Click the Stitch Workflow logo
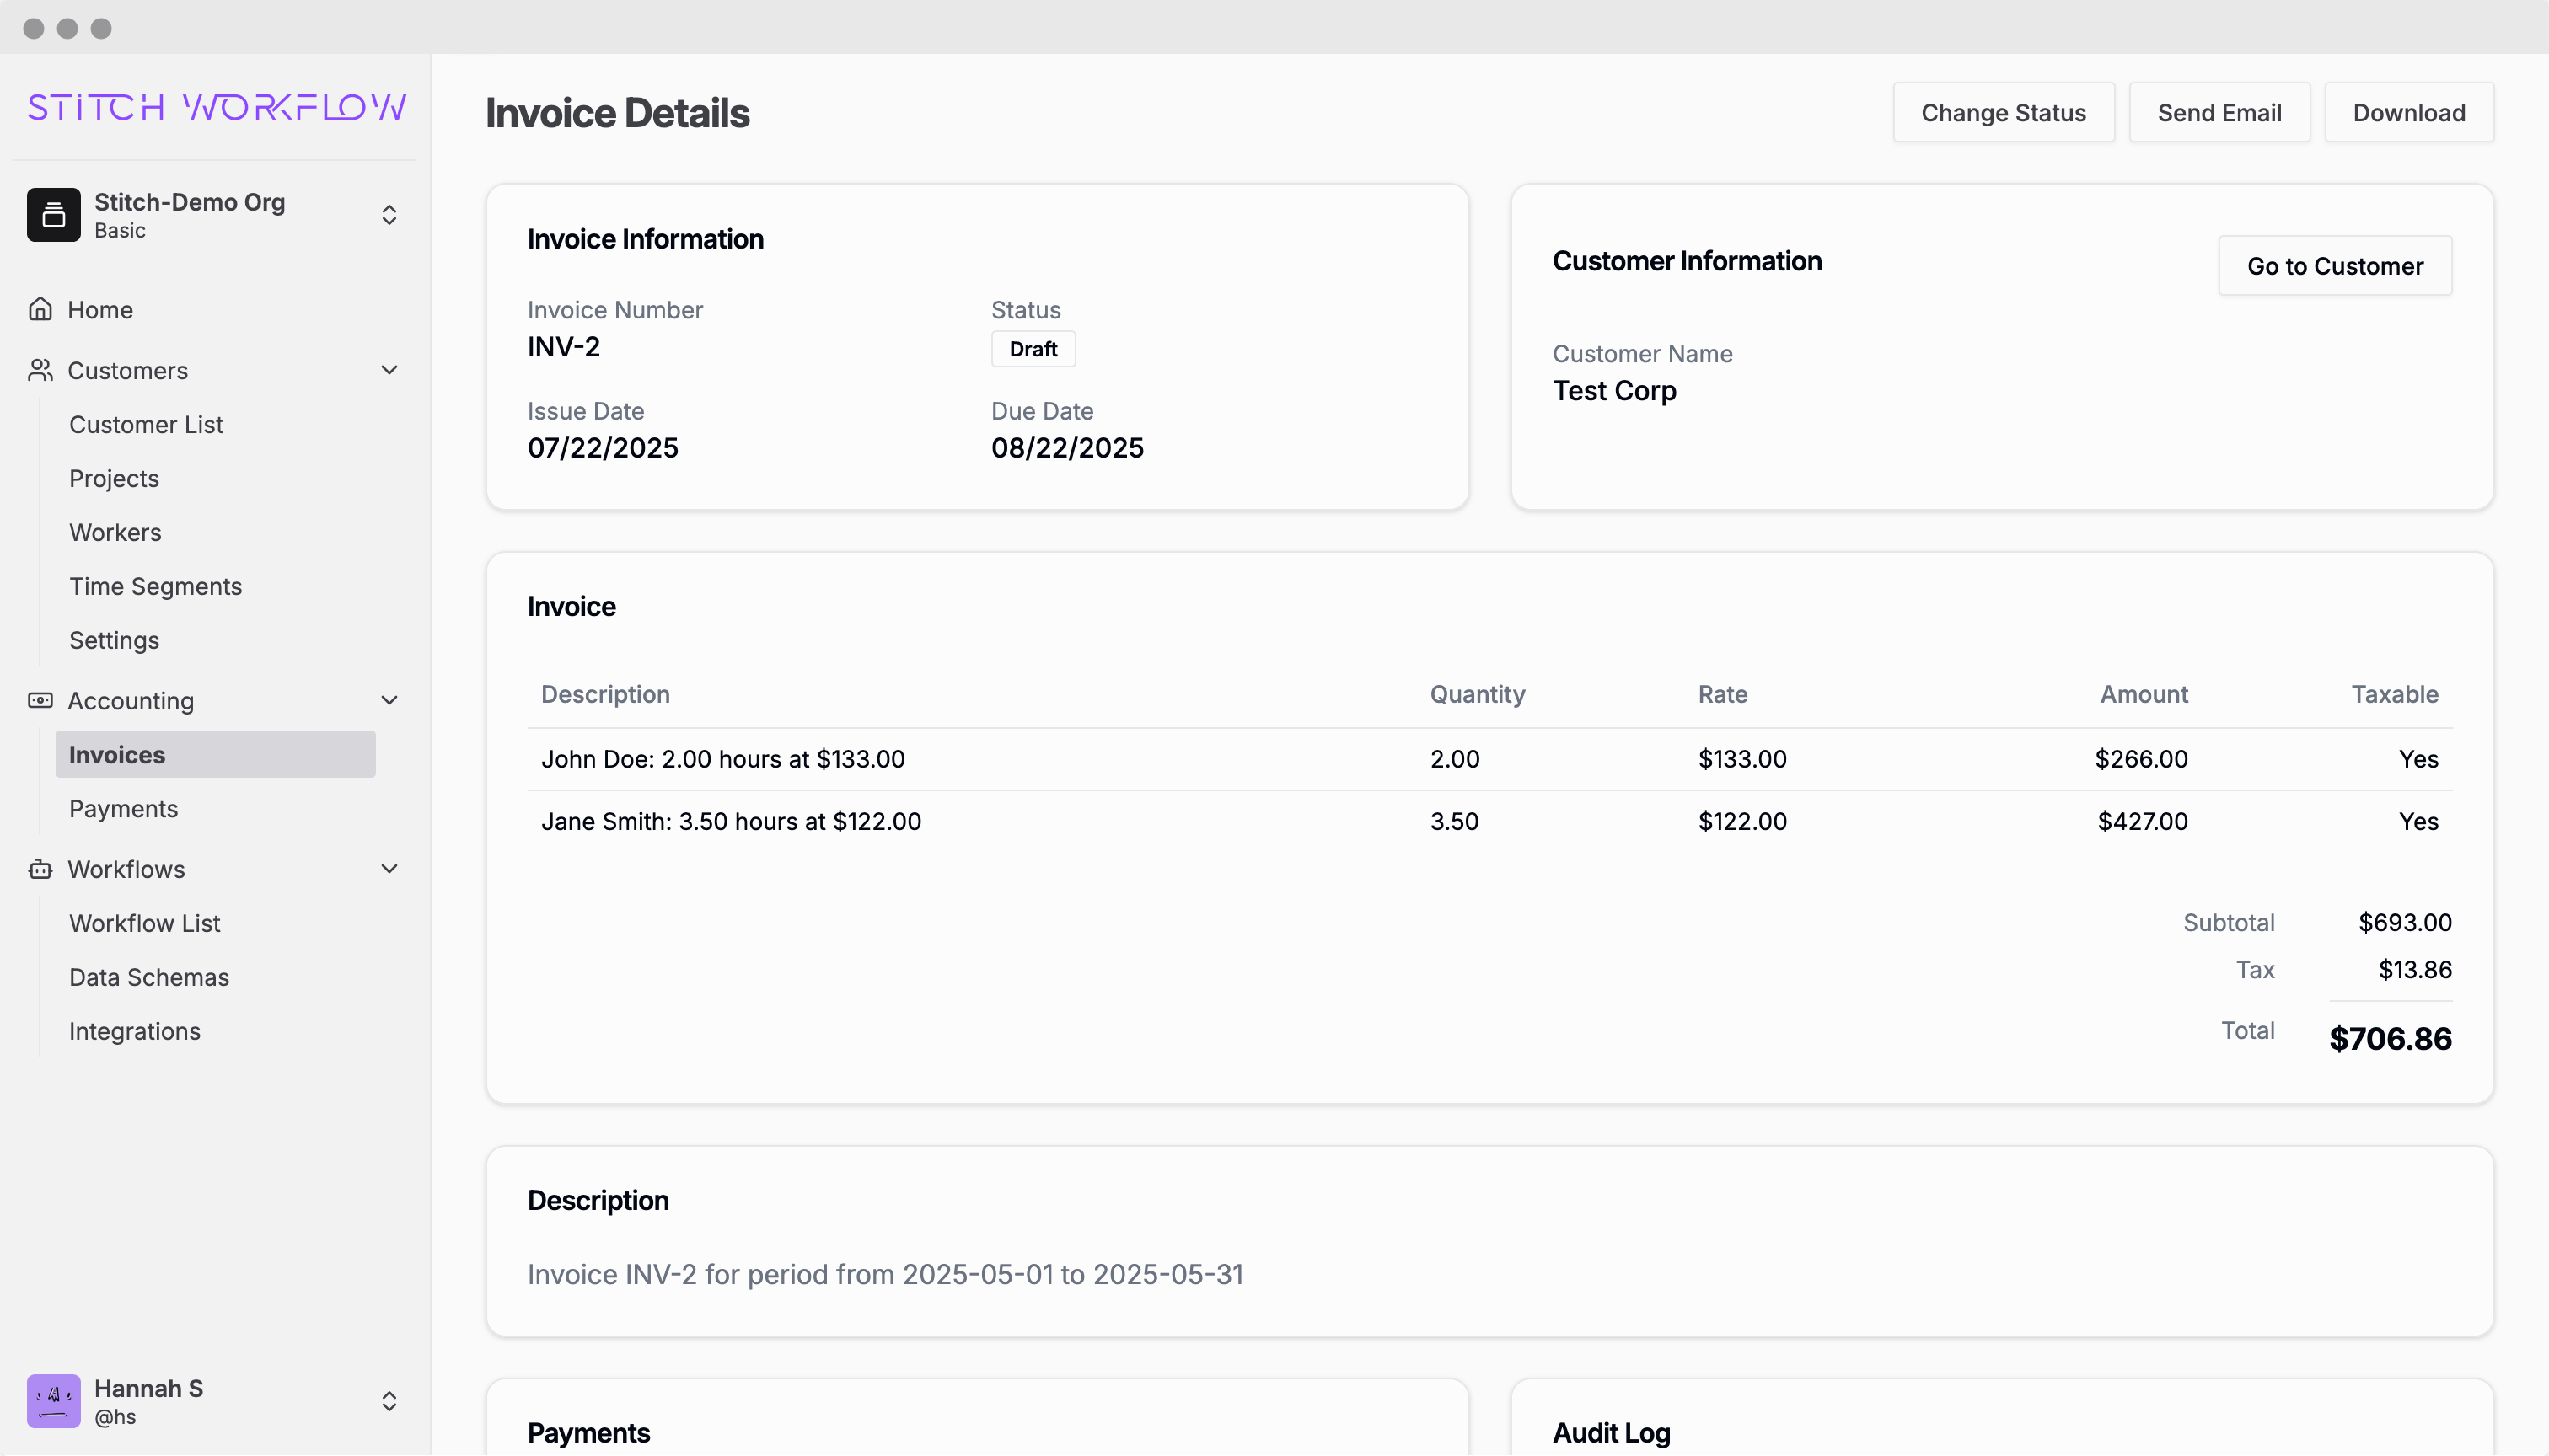The width and height of the screenshot is (2549, 1456). click(216, 107)
